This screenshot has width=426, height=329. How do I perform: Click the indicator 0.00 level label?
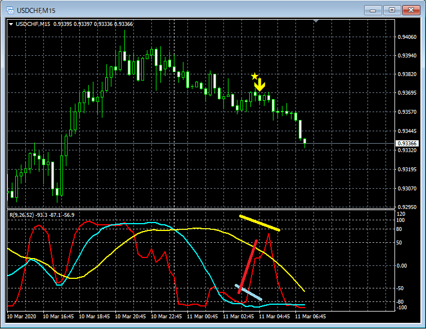pos(402,266)
